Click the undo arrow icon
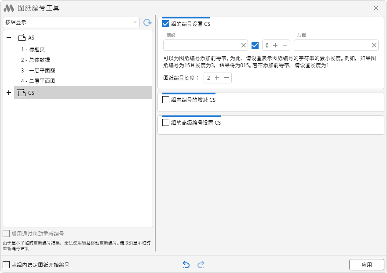Image resolution: width=387 pixels, height=273 pixels. tap(186, 265)
